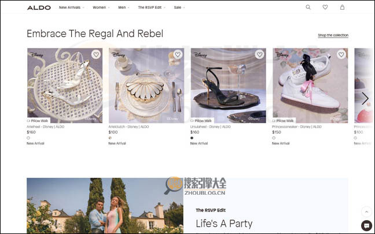
Task: Open the Princesssneaker product image
Action: pyautogui.click(x=310, y=87)
